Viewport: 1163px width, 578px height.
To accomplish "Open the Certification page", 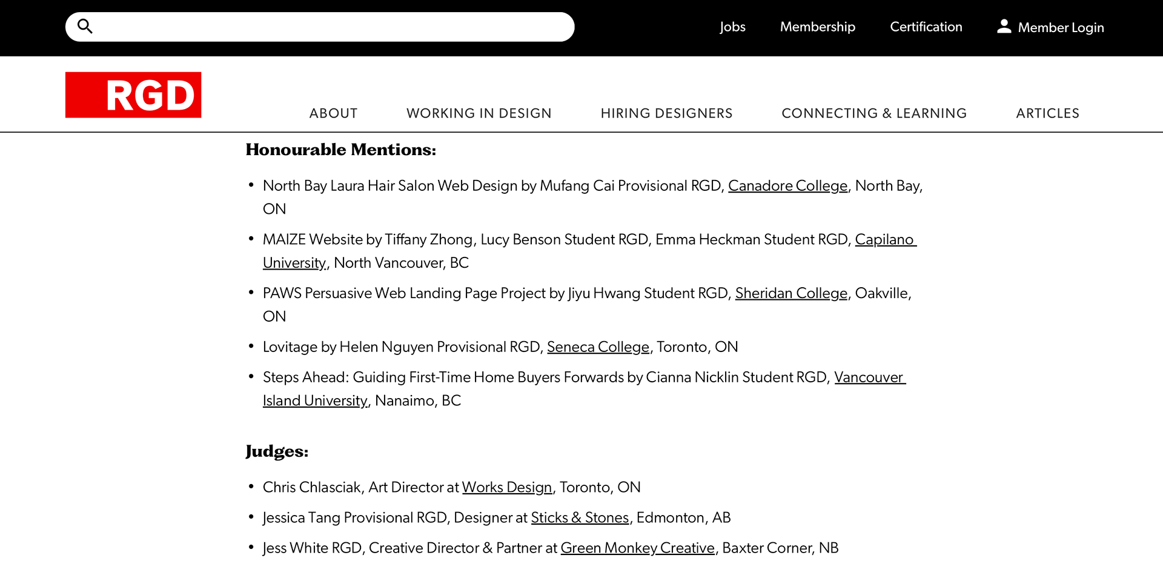I will coord(926,27).
